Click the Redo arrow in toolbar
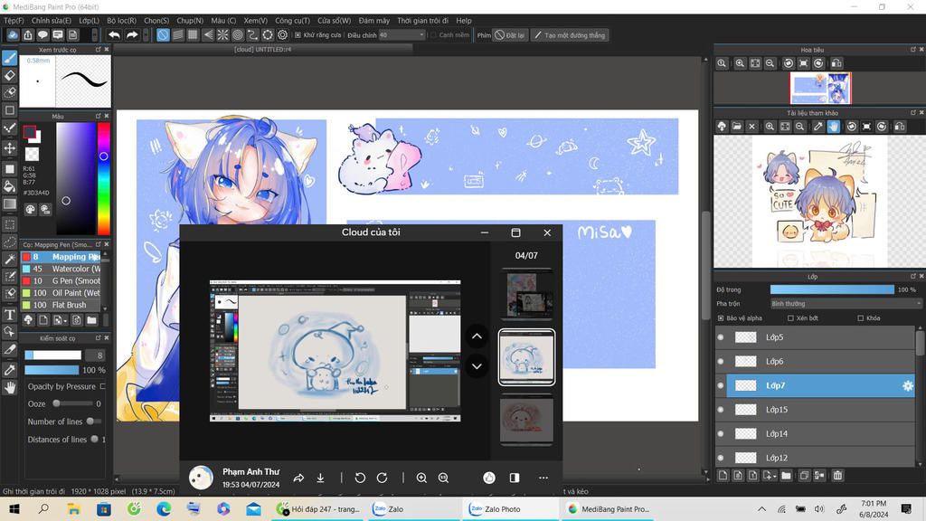926x521 pixels. 132,35
